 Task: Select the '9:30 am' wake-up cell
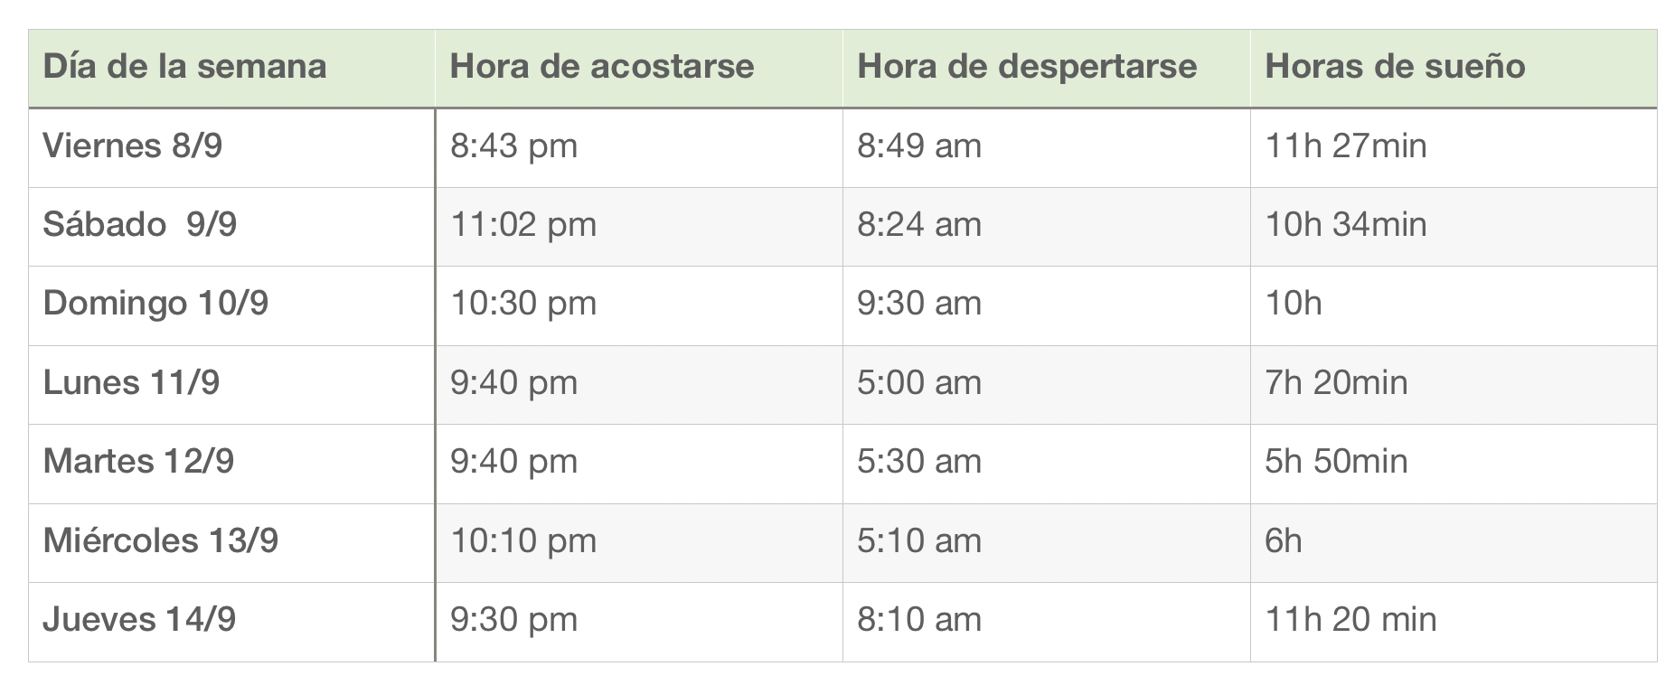coord(918,304)
